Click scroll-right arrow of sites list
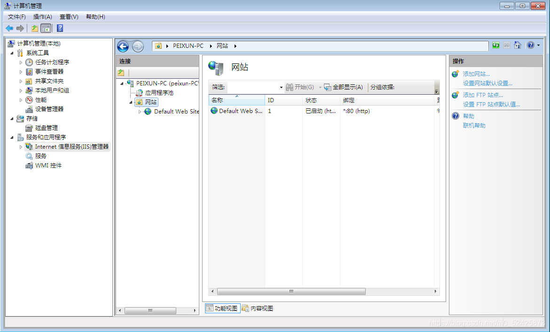Image resolution: width=550 pixels, height=332 pixels. point(436,291)
